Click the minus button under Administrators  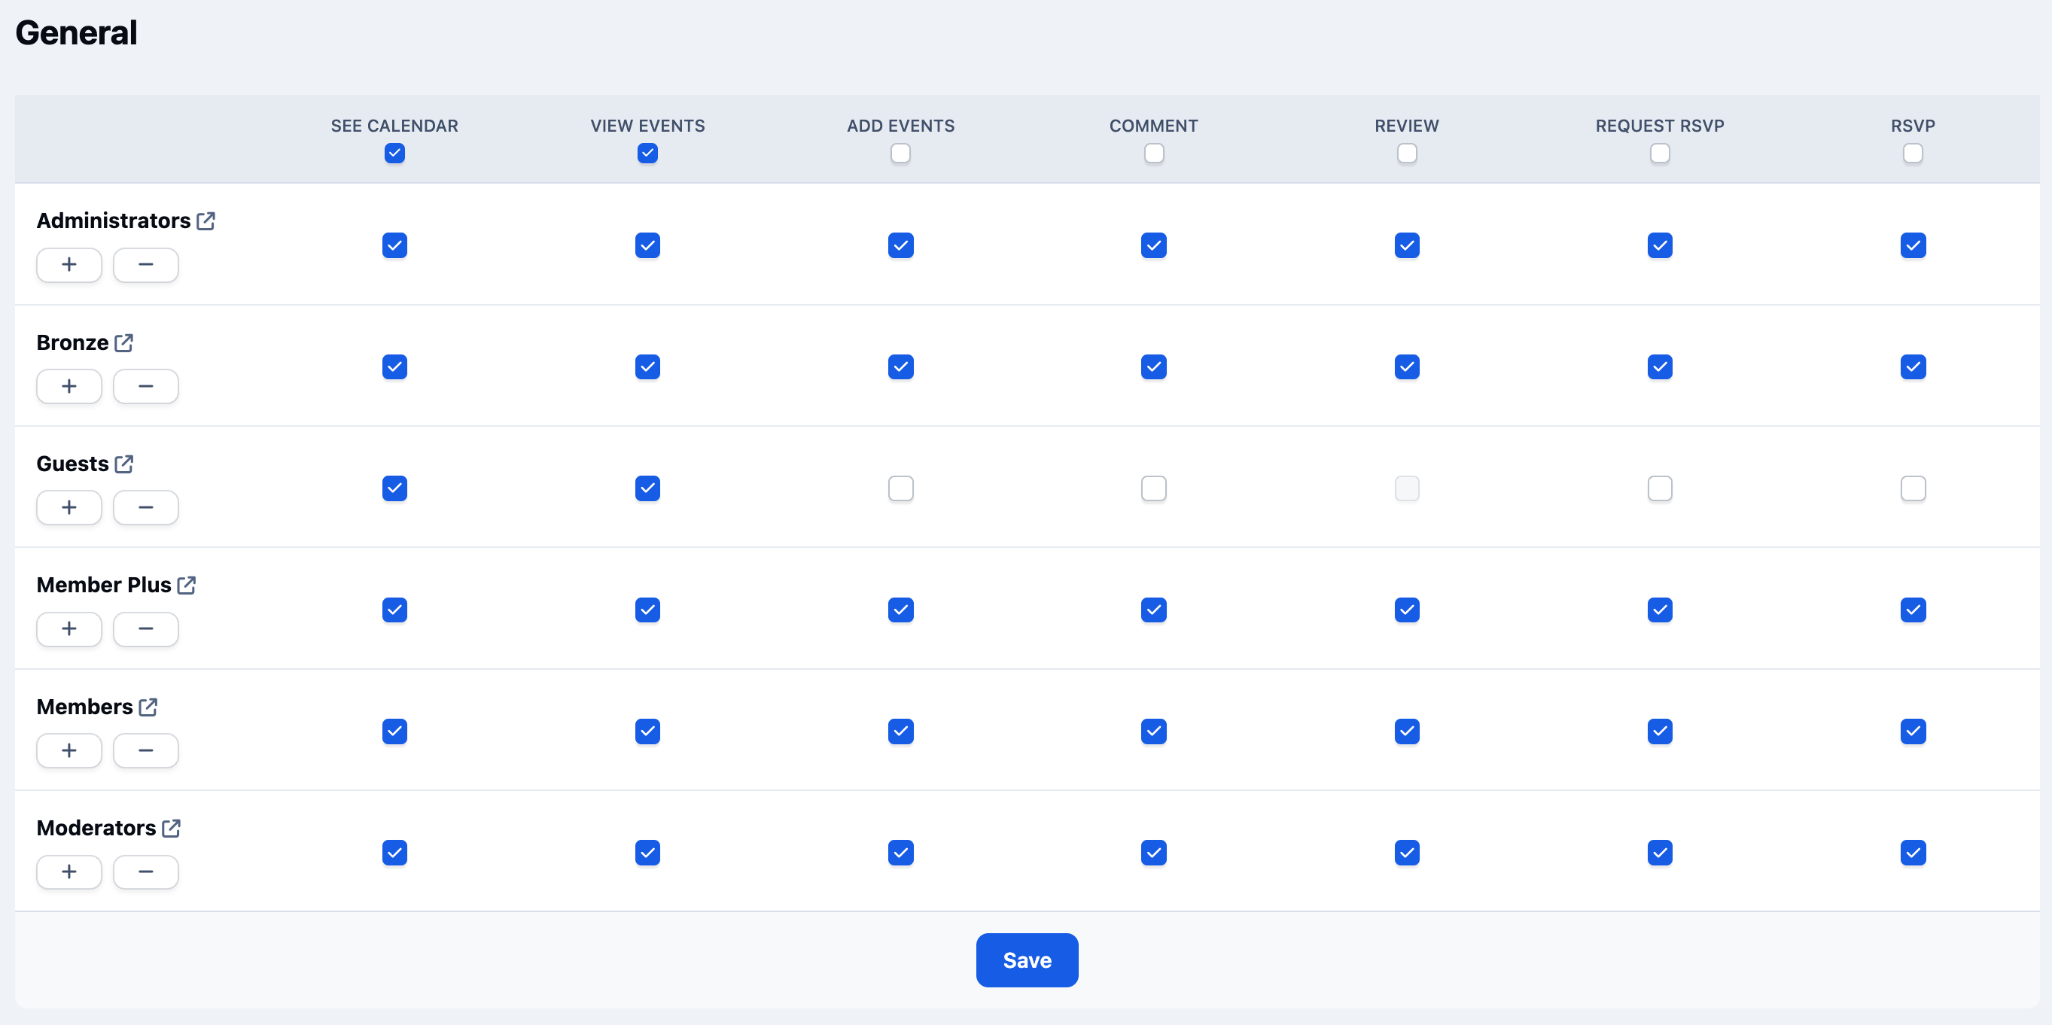pyautogui.click(x=146, y=264)
